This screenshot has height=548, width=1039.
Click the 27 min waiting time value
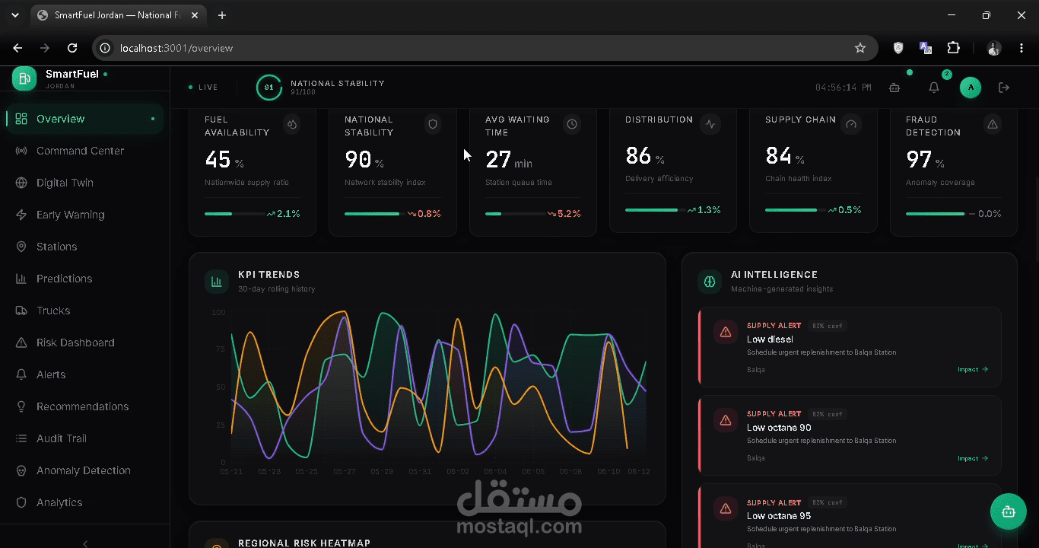pos(509,160)
